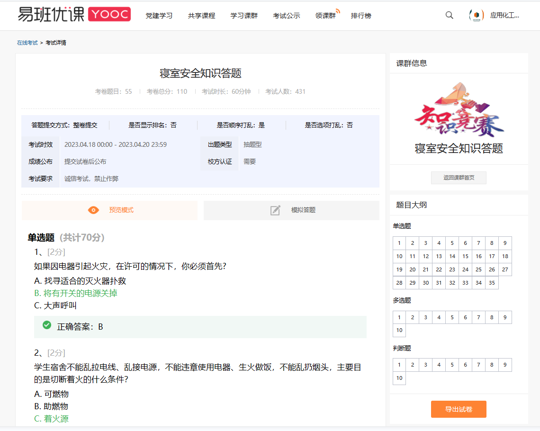Image resolution: width=540 pixels, height=431 pixels.
Task: Click the eye icon for preview mode
Action: tap(94, 210)
